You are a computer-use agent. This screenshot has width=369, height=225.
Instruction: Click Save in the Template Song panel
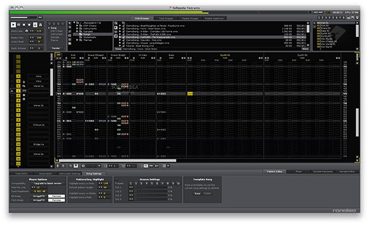click(x=197, y=194)
